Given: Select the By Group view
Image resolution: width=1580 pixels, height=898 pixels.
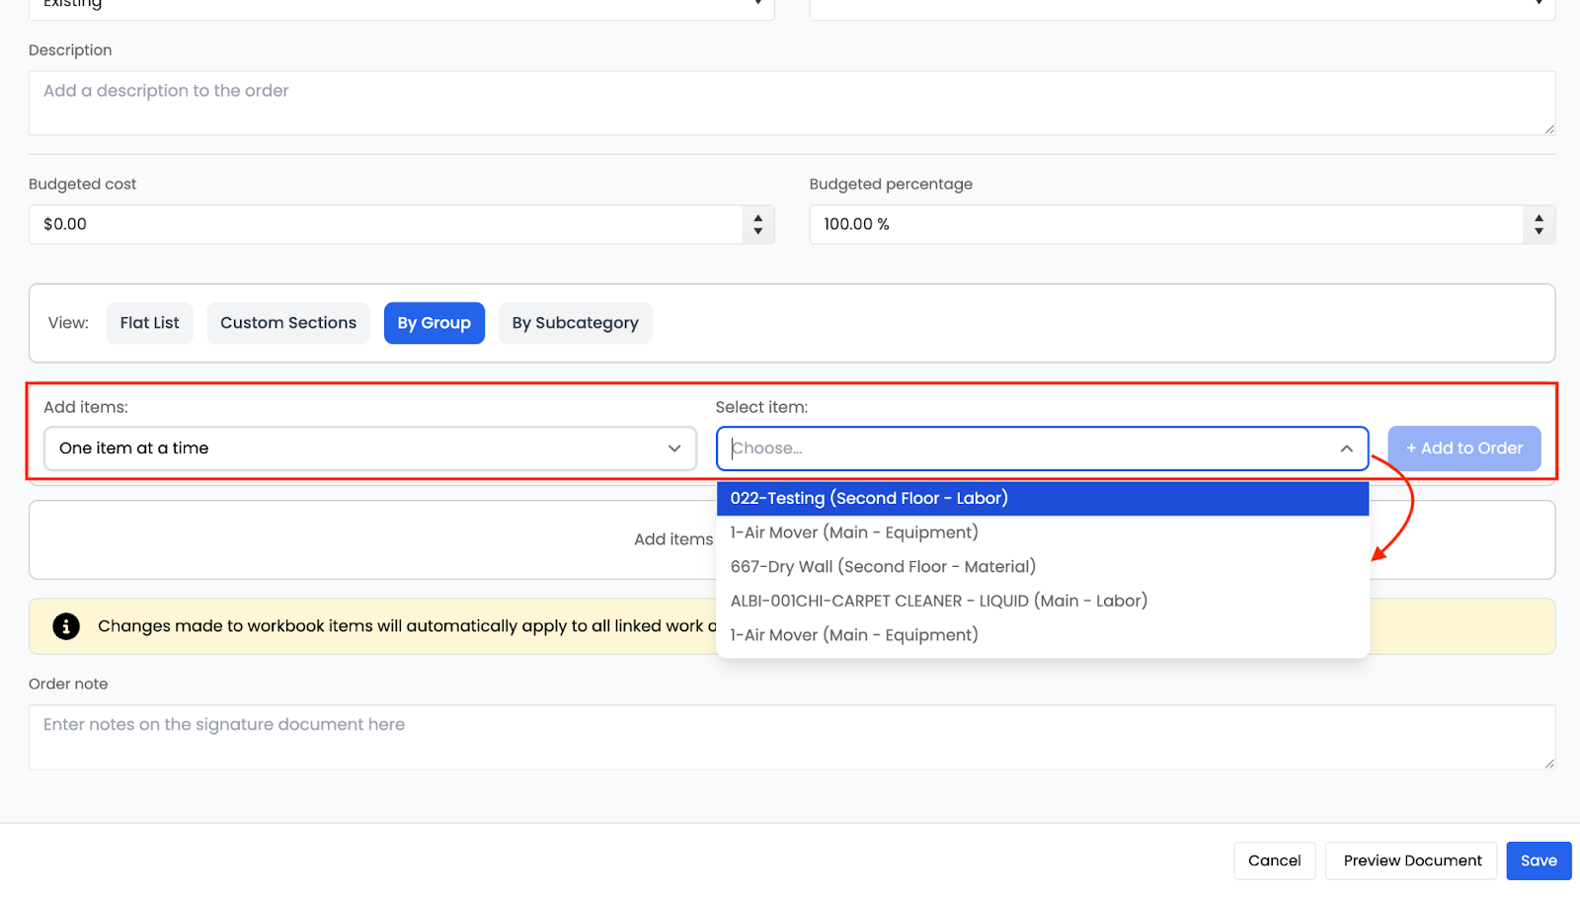Looking at the screenshot, I should (x=434, y=323).
